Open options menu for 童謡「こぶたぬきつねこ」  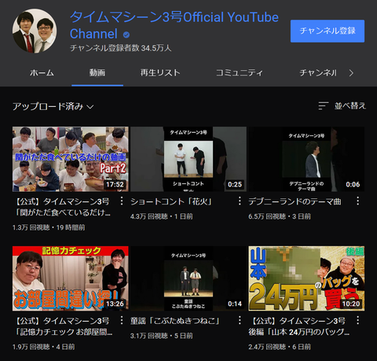click(x=240, y=320)
